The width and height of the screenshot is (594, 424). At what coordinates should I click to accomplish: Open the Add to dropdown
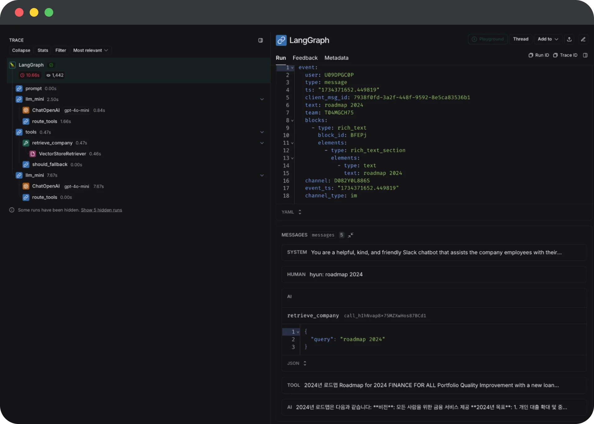[548, 39]
